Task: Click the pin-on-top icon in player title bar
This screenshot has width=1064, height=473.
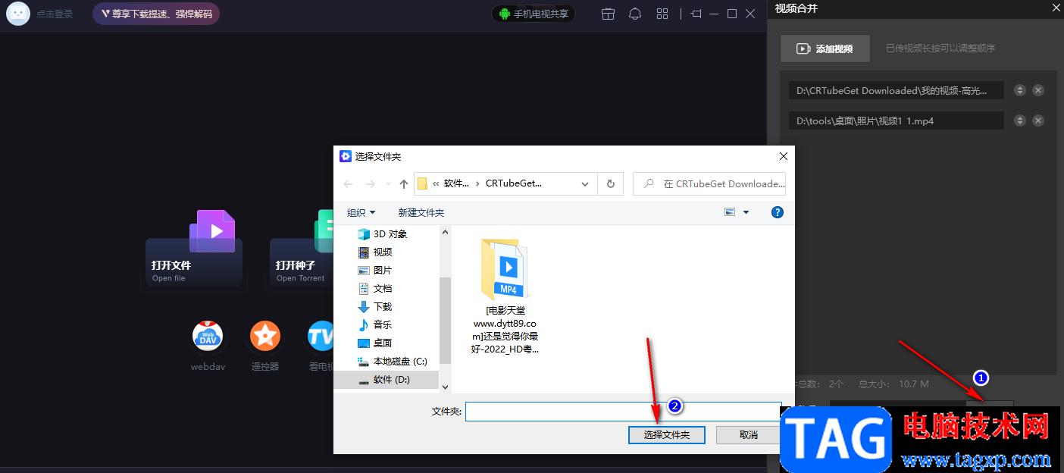Action: (696, 14)
